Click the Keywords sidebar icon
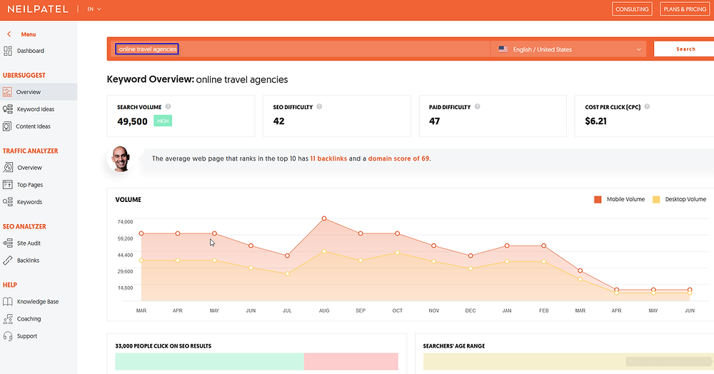Viewport: 714px width, 374px height. [x=7, y=202]
